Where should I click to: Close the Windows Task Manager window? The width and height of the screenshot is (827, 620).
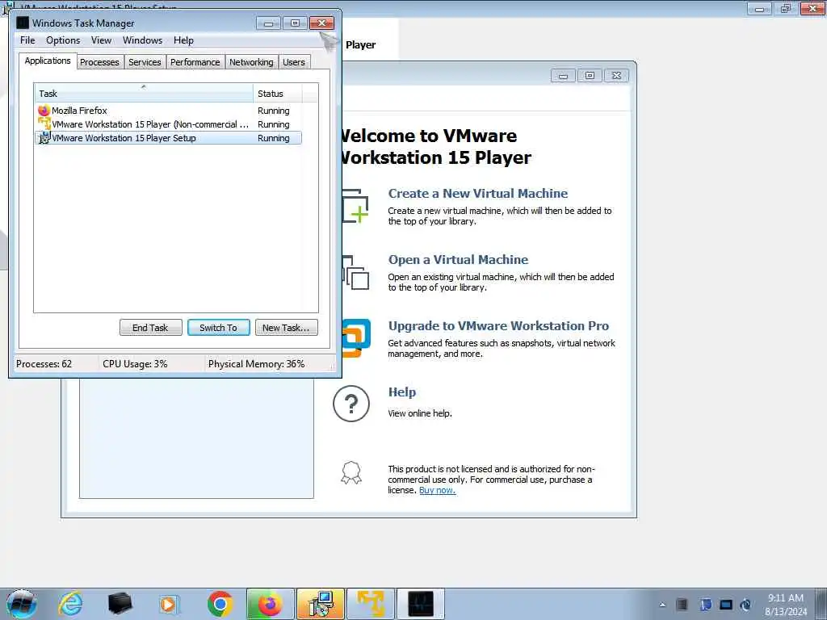[x=321, y=23]
